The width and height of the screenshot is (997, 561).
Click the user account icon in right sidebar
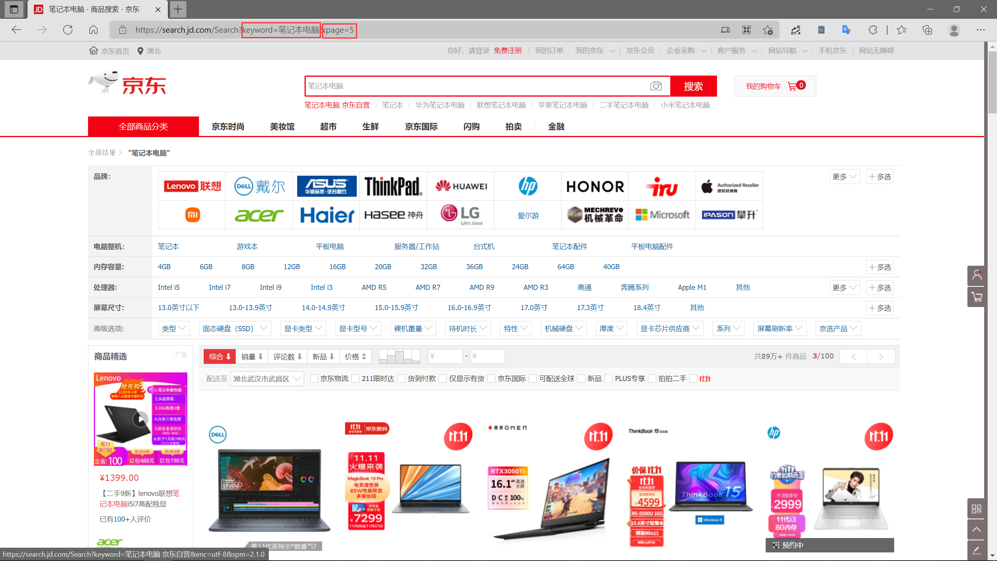tap(976, 275)
